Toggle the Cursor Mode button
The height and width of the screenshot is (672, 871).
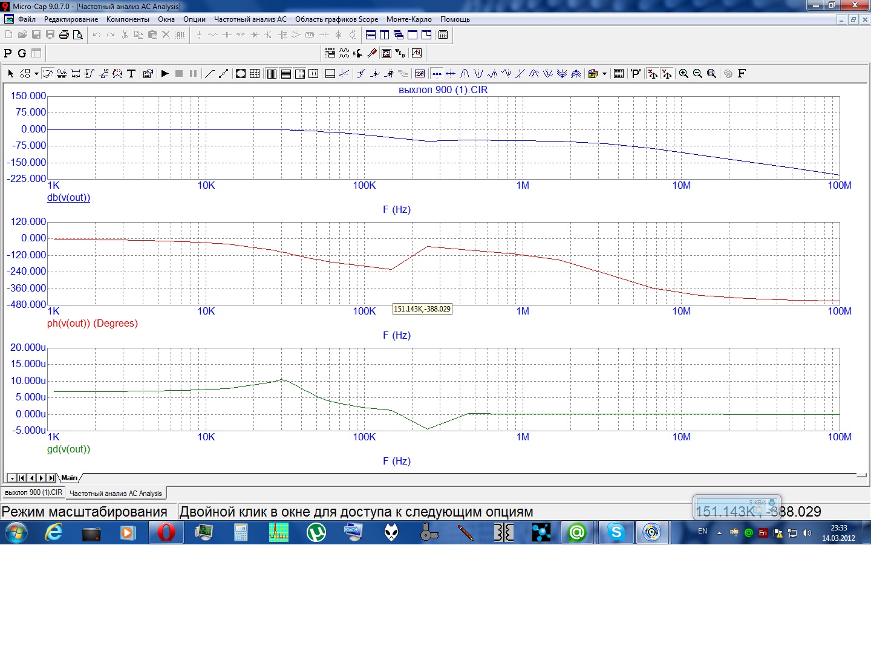click(61, 74)
